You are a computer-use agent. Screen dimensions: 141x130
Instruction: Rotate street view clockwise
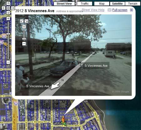coord(26,21)
